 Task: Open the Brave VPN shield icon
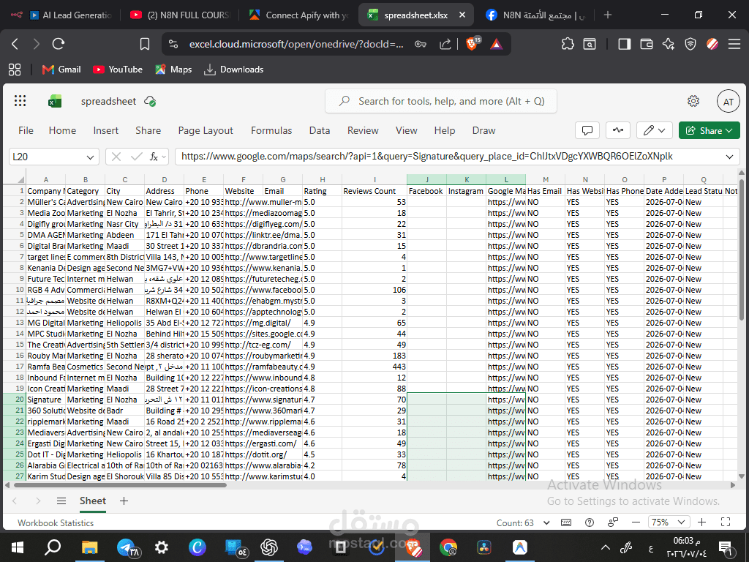690,44
